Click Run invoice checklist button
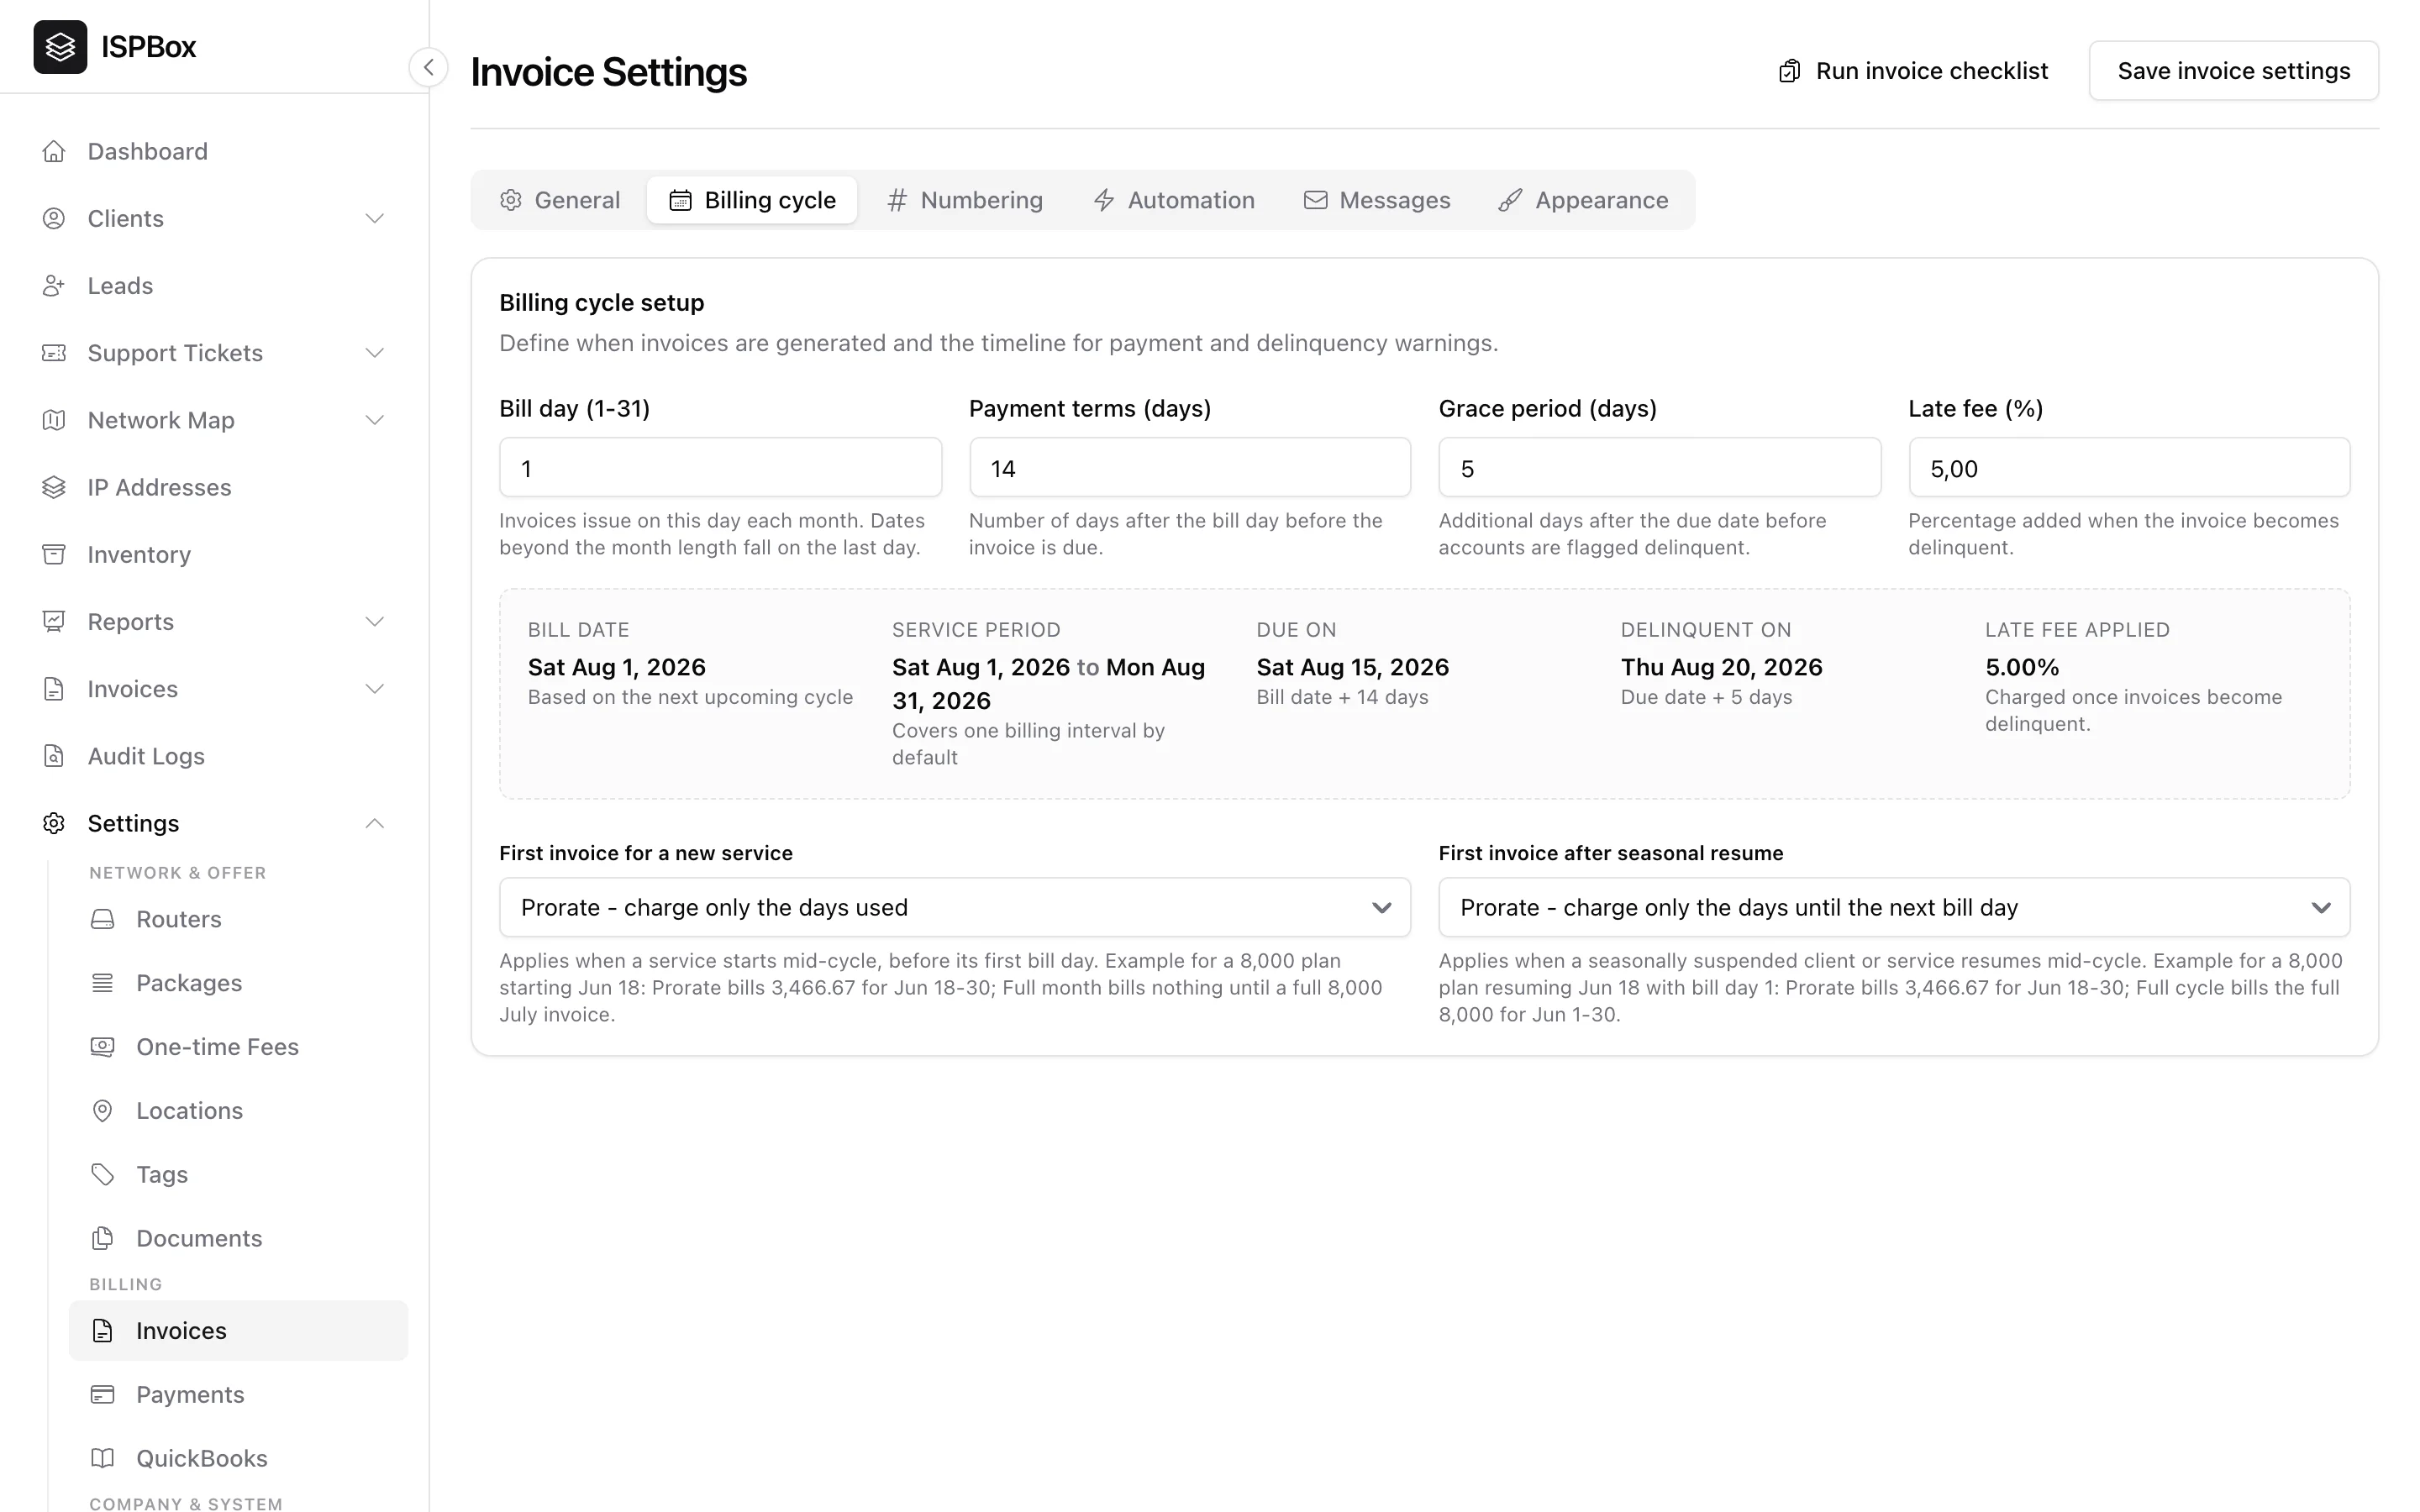The height and width of the screenshot is (1512, 2420). 1913,71
